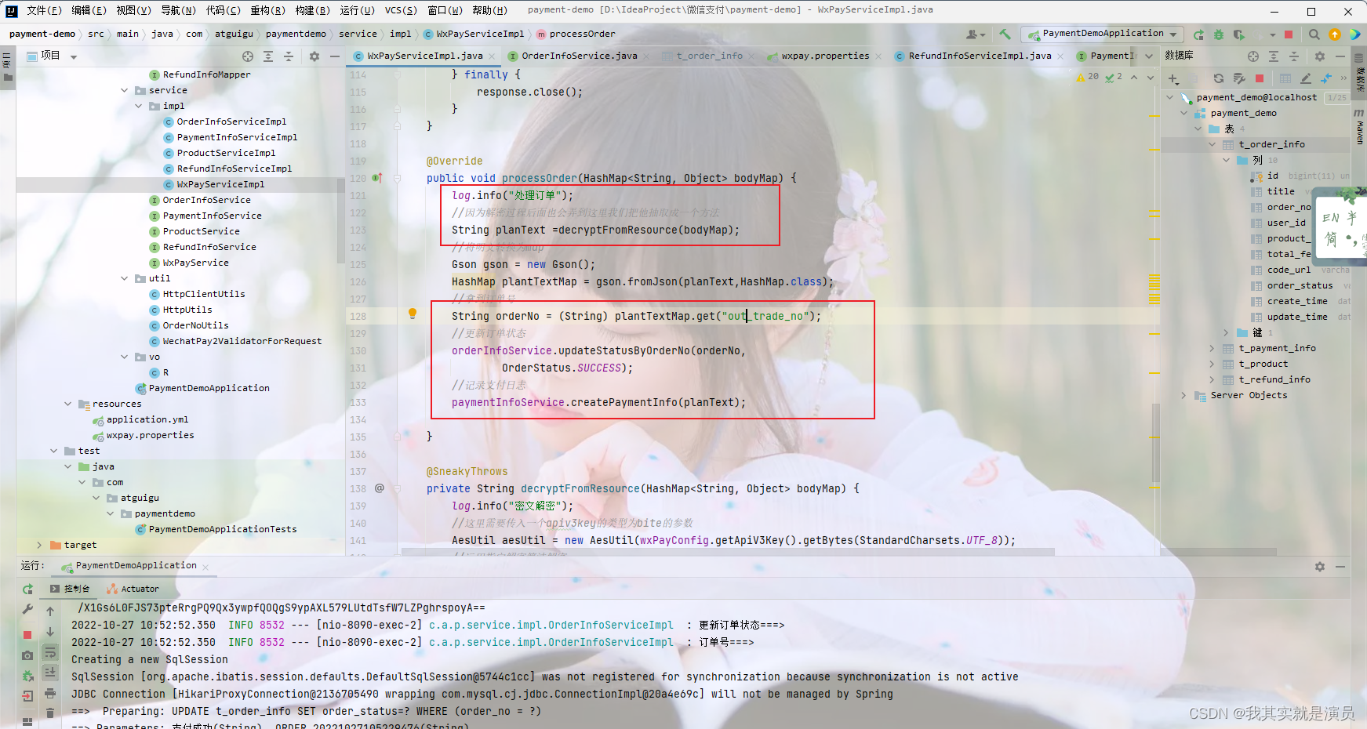Select WechatPay2ValidatorForRequest in project tree
Screen dimensions: 1367x729
coord(242,341)
